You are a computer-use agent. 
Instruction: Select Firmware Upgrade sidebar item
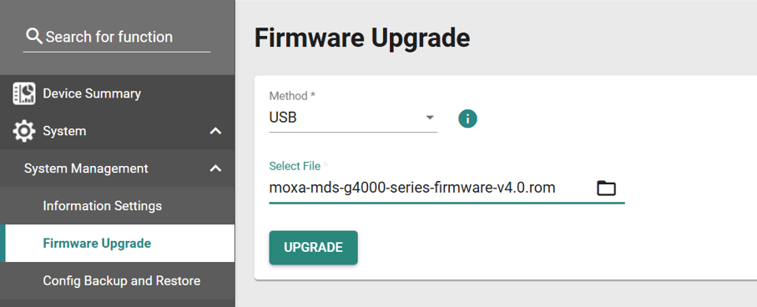(118, 244)
